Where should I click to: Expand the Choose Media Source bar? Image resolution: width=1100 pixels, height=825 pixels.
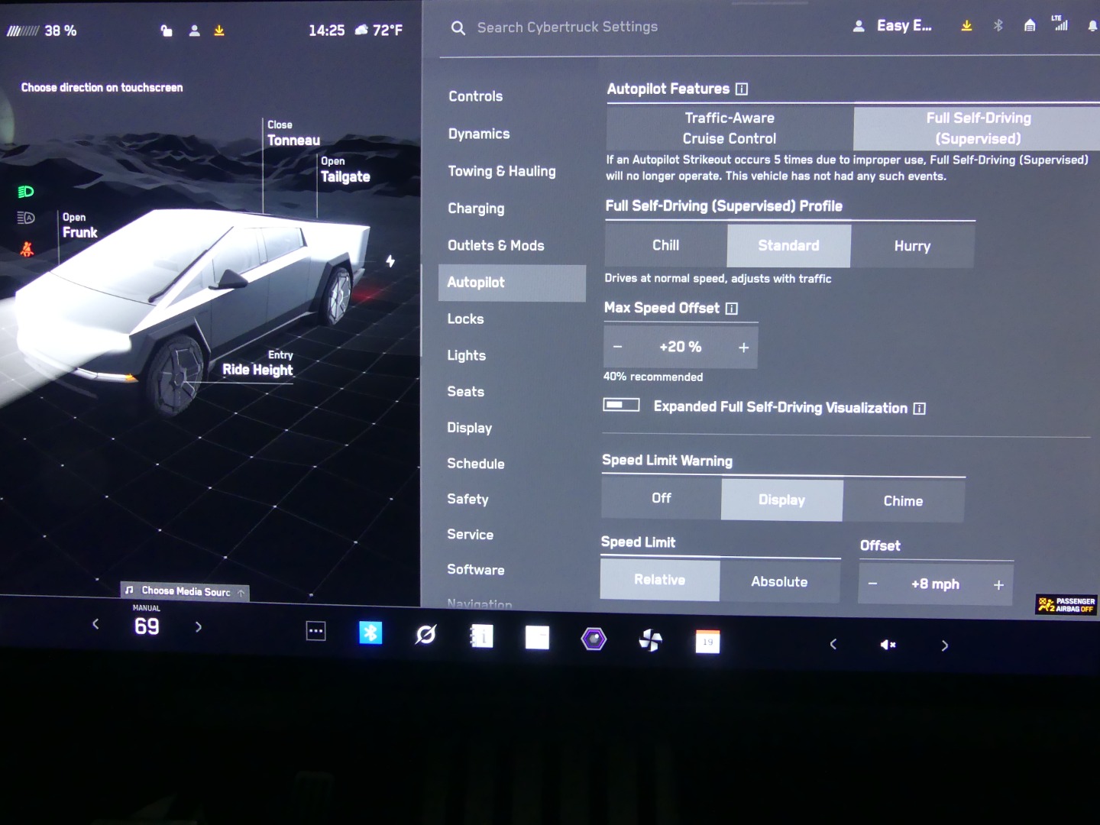[185, 591]
